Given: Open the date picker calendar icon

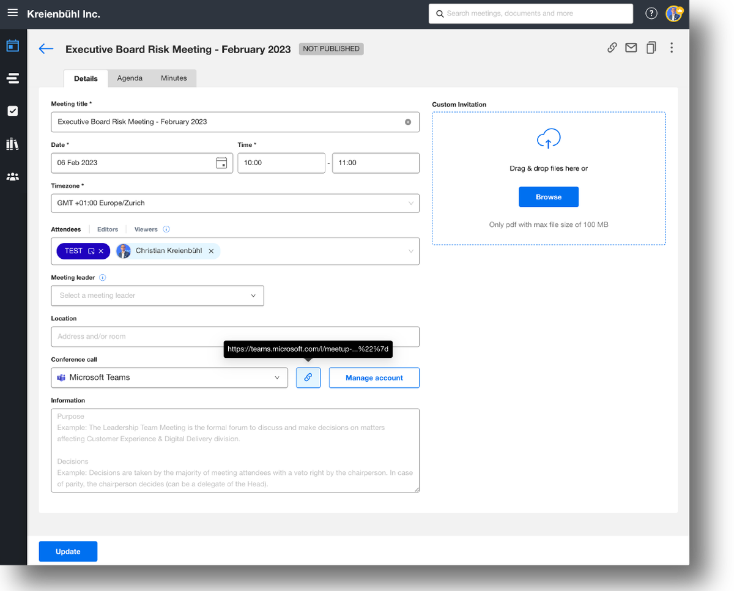Looking at the screenshot, I should click(223, 163).
